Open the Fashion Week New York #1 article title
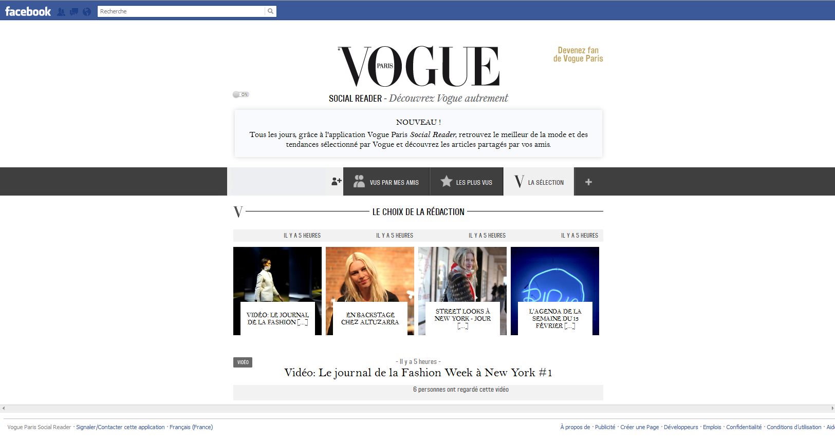 [x=418, y=373]
